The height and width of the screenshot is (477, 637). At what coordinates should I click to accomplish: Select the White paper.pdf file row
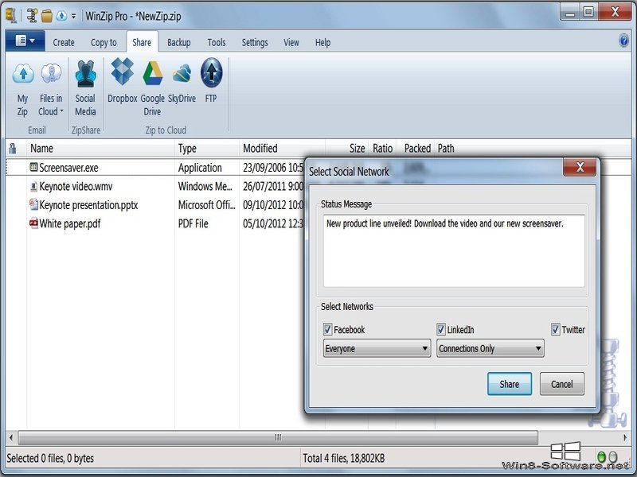click(155, 223)
